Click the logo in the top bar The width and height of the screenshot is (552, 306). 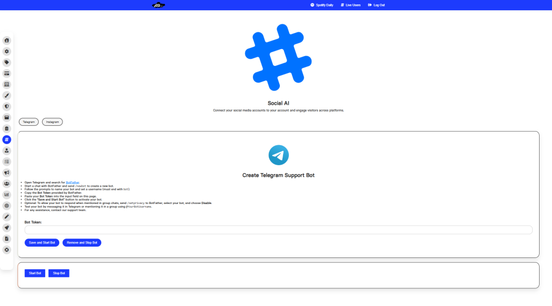tap(158, 5)
